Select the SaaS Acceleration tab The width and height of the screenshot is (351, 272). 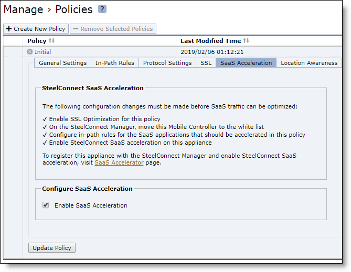(246, 63)
